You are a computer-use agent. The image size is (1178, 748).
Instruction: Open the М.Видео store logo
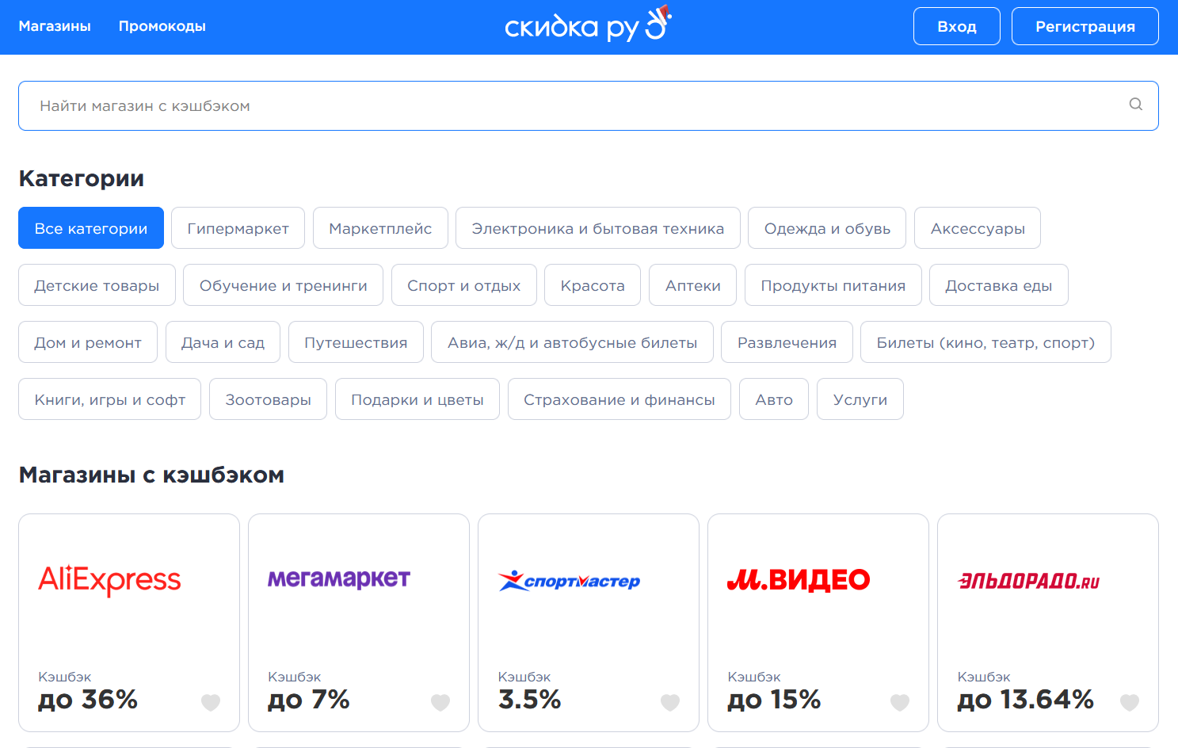[x=799, y=580]
